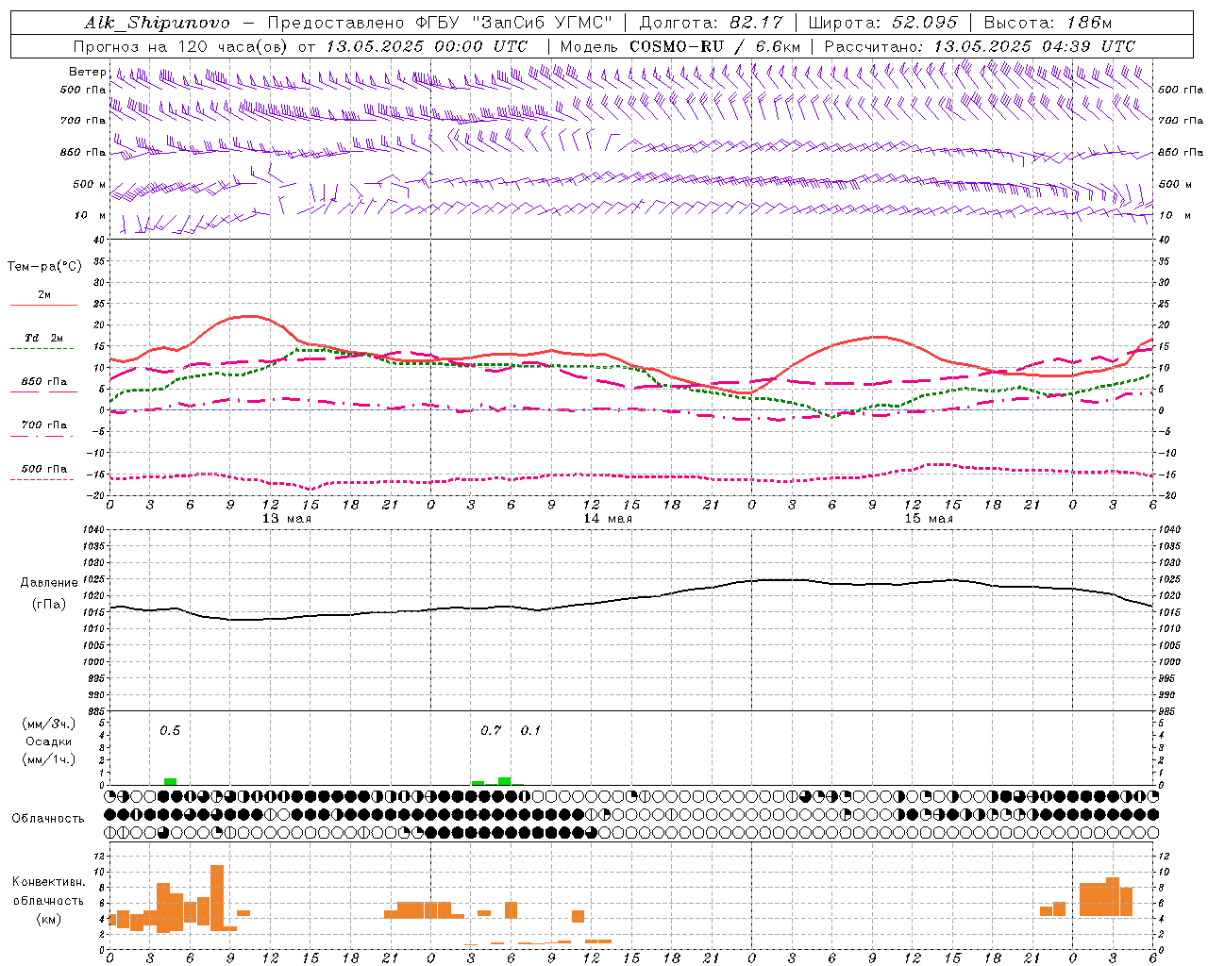Click the 500 м wind level label on the left
This screenshot has width=1208, height=966.
point(90,184)
